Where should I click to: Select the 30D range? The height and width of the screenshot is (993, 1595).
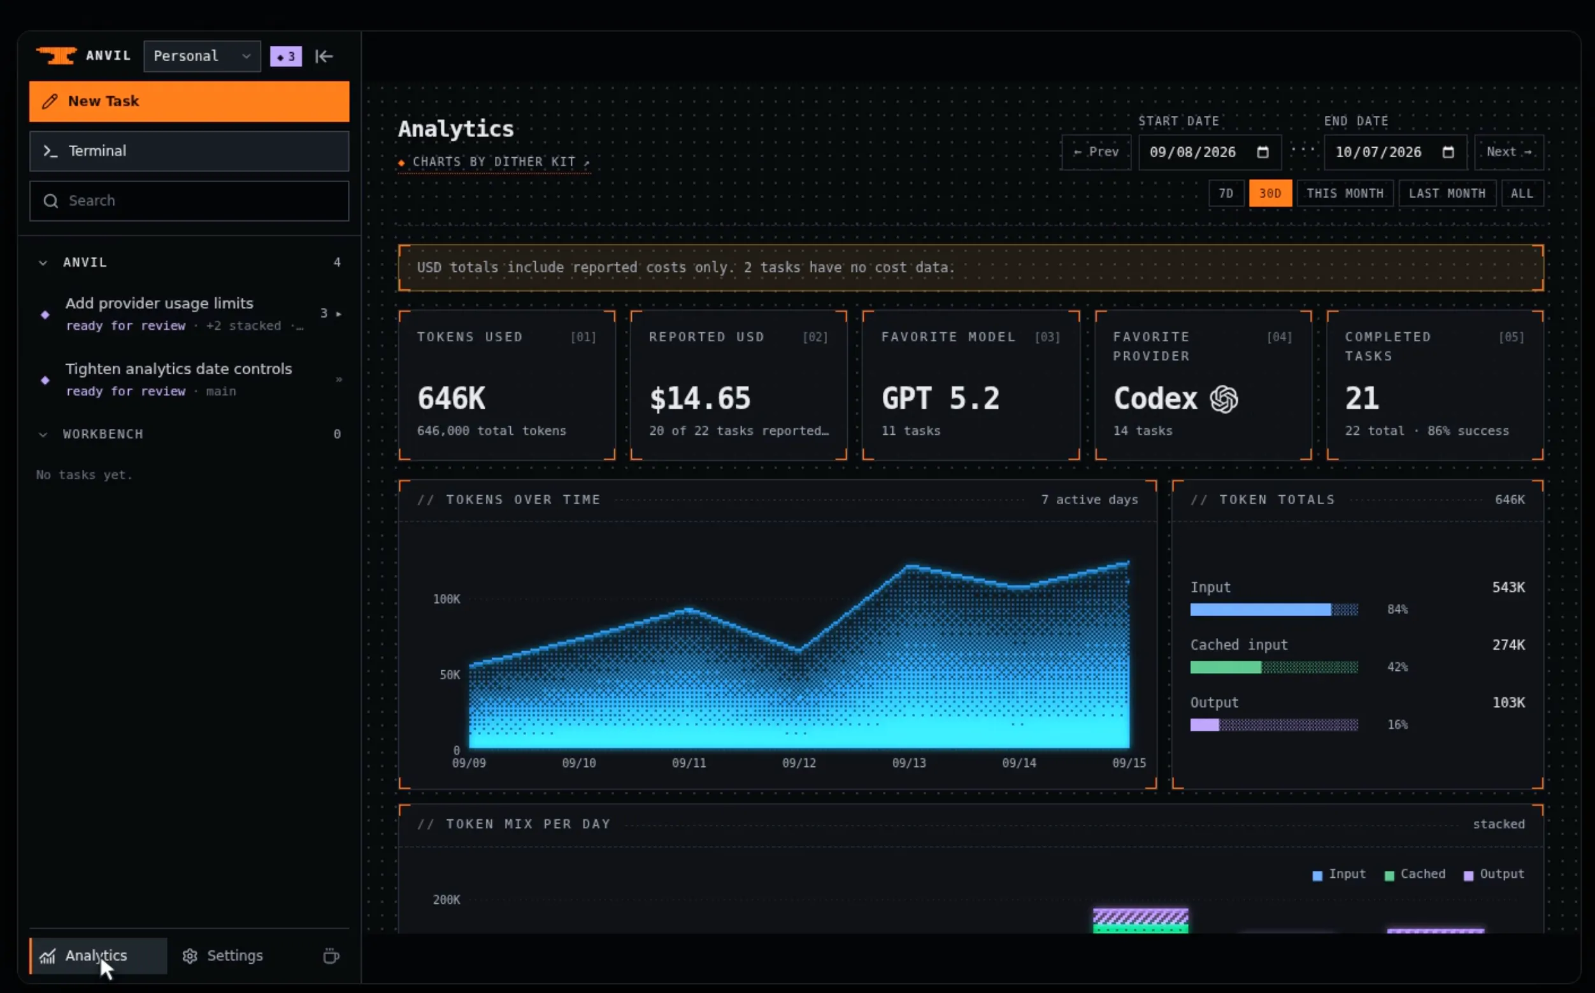(x=1270, y=193)
